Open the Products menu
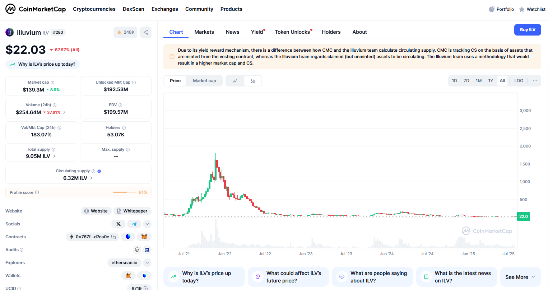Viewport: 548px width, 290px height. (231, 9)
